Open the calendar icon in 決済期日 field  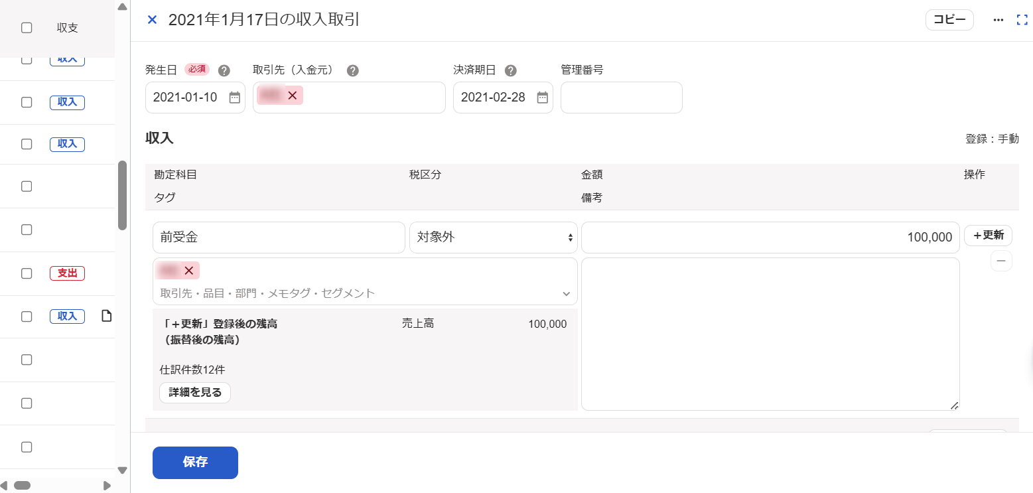click(x=543, y=98)
